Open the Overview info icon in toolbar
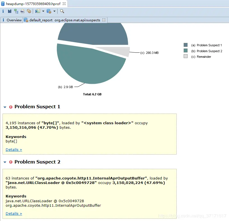 pyautogui.click(x=3, y=11)
